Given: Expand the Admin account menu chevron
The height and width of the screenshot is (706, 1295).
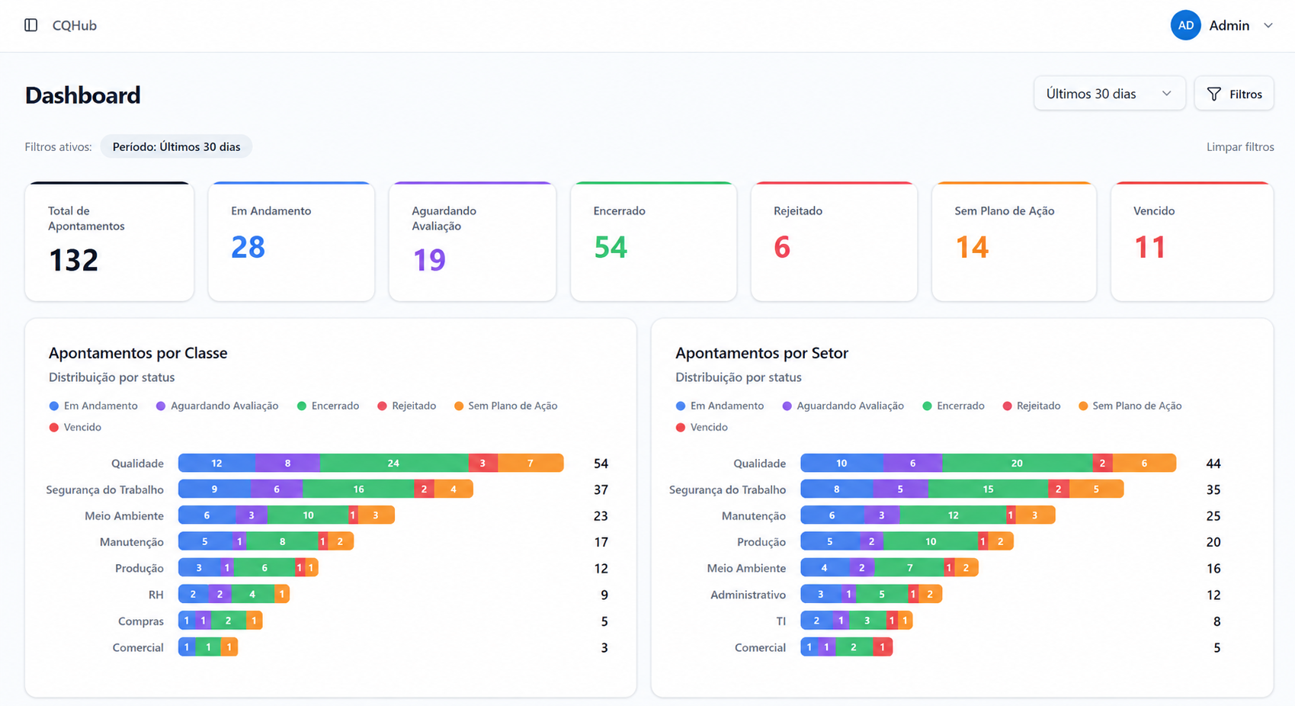Looking at the screenshot, I should [1268, 25].
